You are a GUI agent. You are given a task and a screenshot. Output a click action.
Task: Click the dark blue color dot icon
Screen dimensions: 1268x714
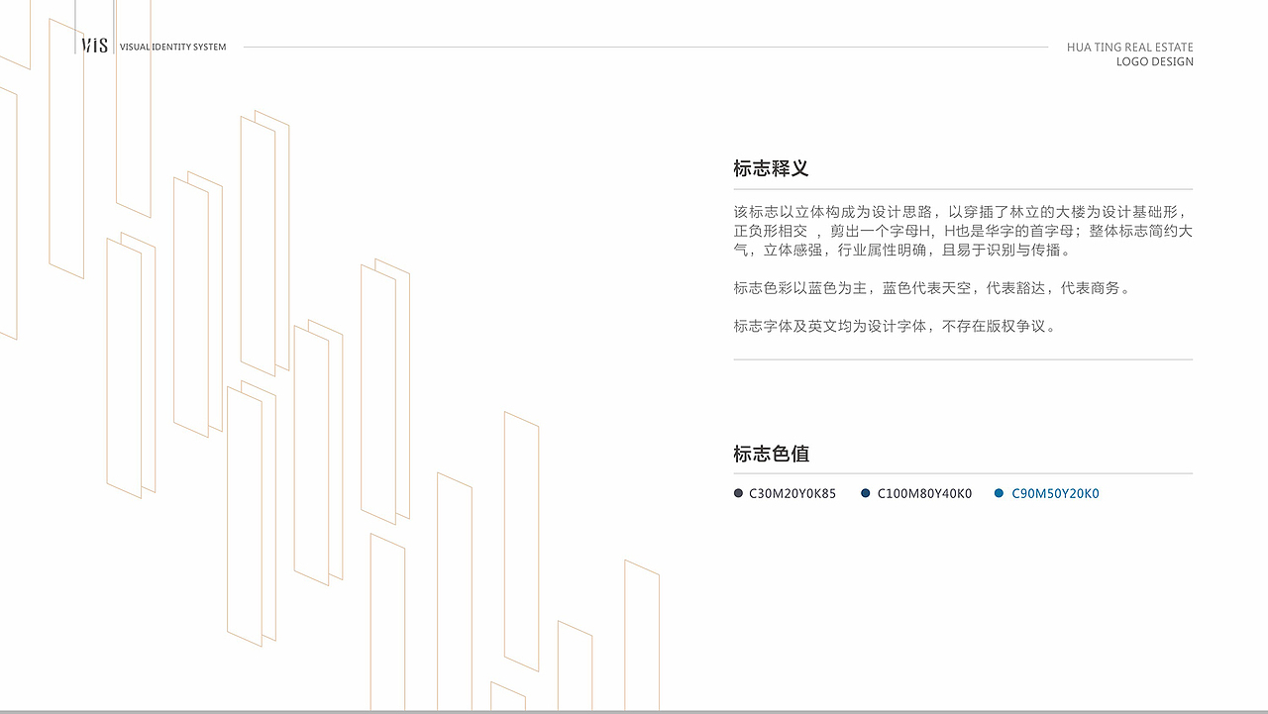[x=864, y=492]
